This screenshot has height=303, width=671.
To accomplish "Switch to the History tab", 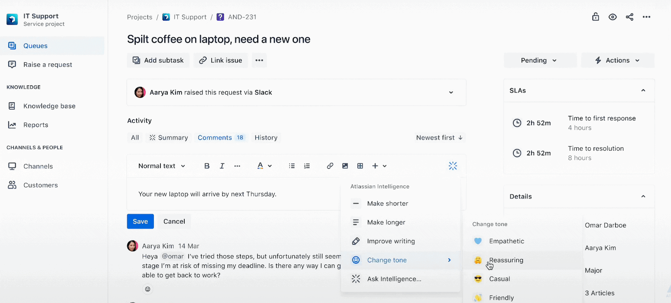I will tap(266, 138).
